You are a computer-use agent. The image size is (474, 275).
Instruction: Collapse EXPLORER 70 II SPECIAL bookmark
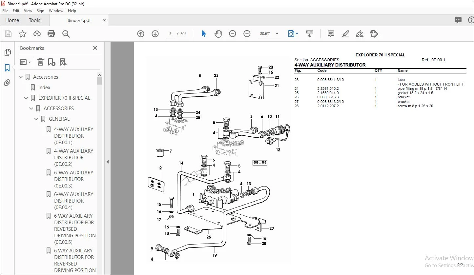click(x=26, y=98)
